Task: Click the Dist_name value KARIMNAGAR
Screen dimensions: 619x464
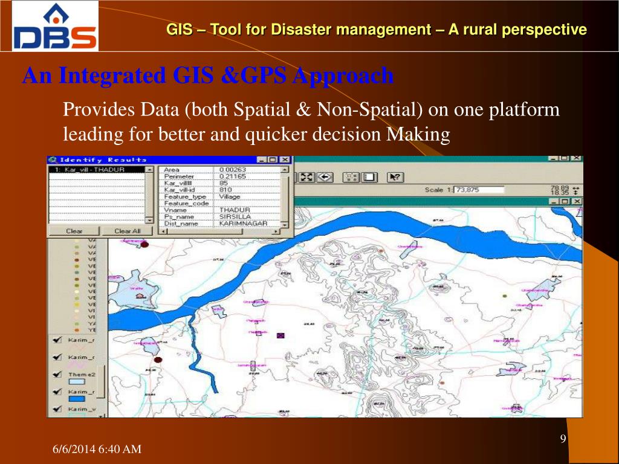Action: 243,224
